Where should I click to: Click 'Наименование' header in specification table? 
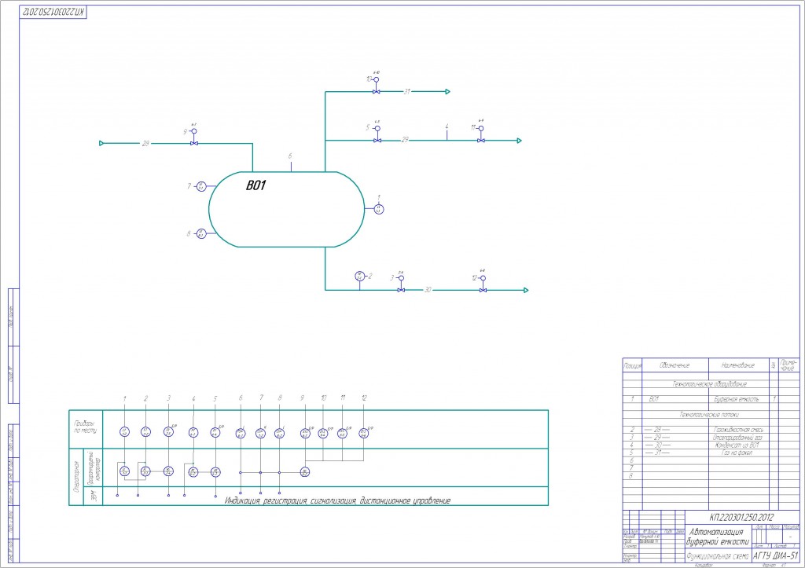tap(738, 365)
